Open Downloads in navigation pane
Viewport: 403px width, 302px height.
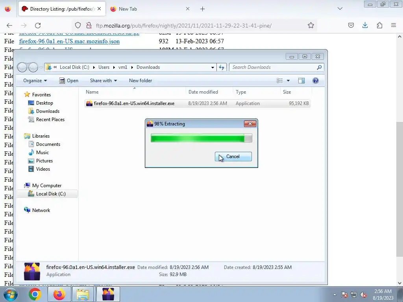point(44,111)
